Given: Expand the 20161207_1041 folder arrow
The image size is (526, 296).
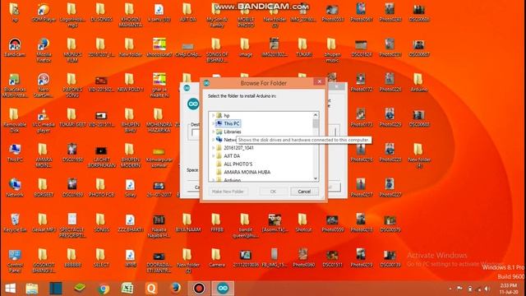Looking at the screenshot, I should pos(213,148).
